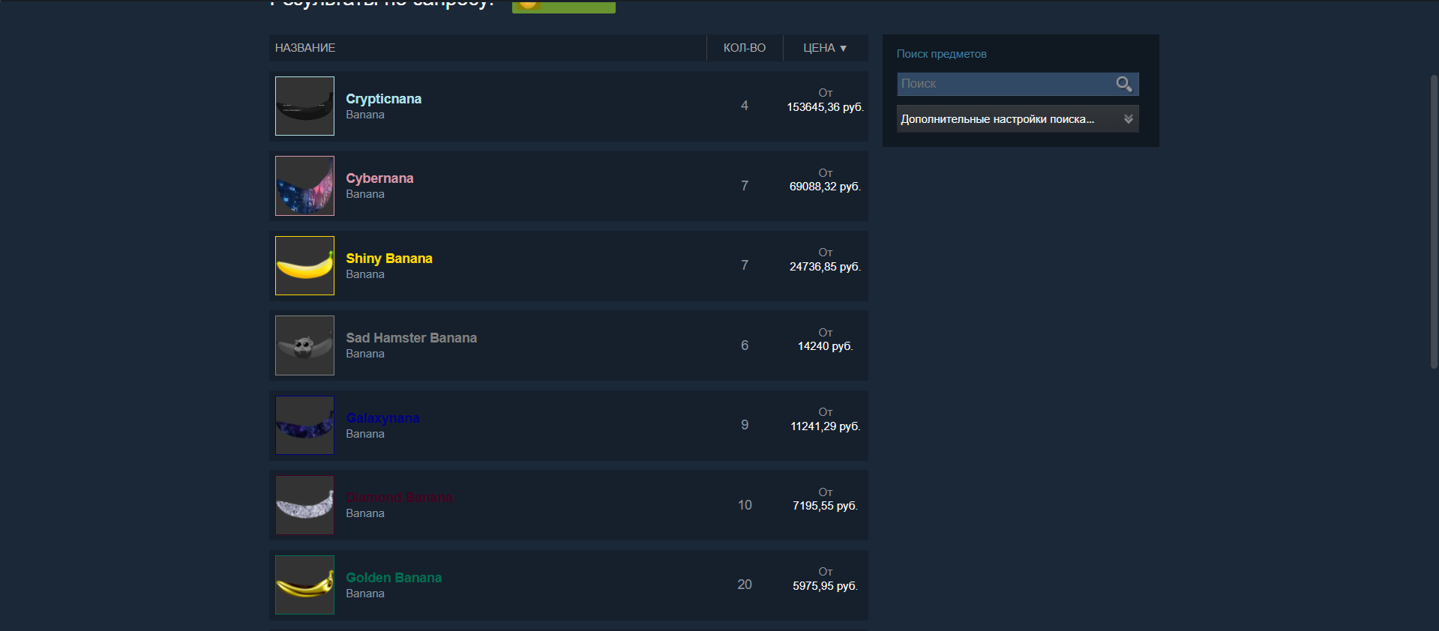Viewport: 1439px width, 631px height.
Task: Click price 69088,32 руб. for Cybernana
Action: [825, 187]
